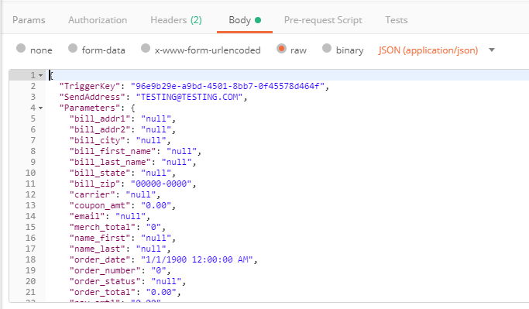The height and width of the screenshot is (309, 529).
Task: Switch to the Params tab
Action: pyautogui.click(x=29, y=20)
